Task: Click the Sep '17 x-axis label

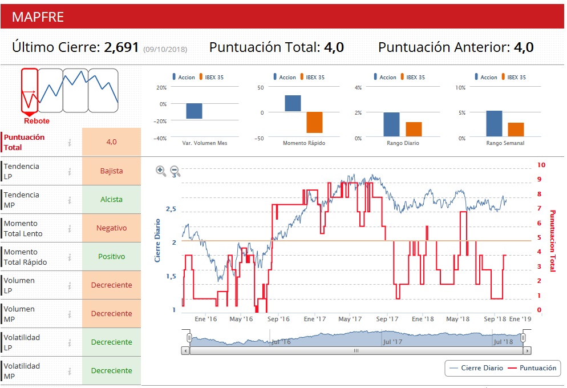Action: [387, 319]
